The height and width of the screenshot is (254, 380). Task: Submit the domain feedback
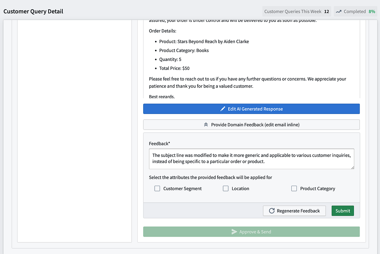click(343, 211)
